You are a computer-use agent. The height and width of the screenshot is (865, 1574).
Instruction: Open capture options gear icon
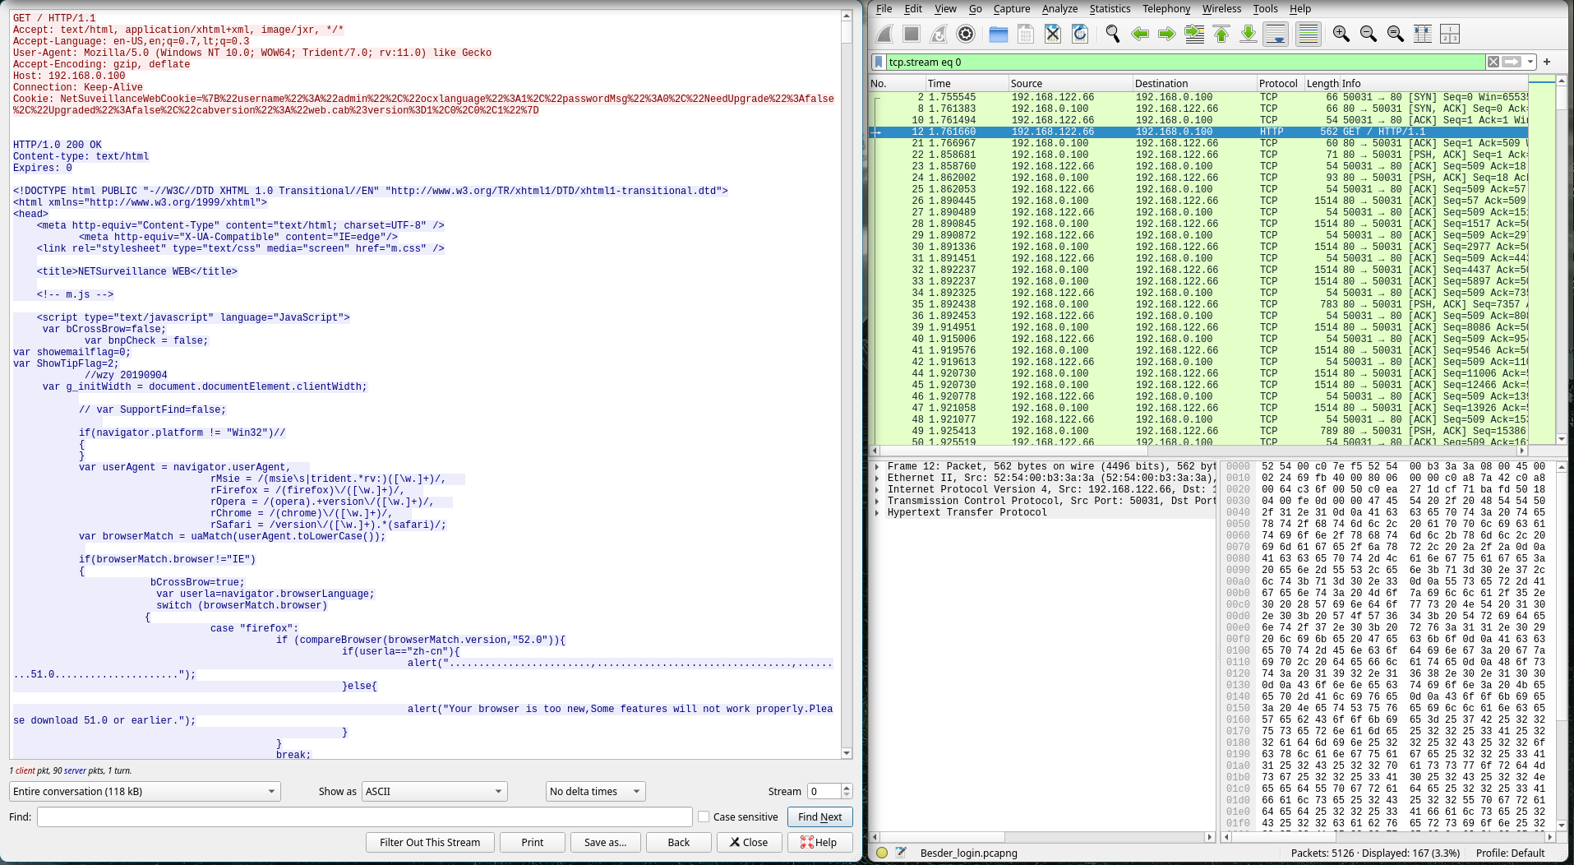click(966, 34)
